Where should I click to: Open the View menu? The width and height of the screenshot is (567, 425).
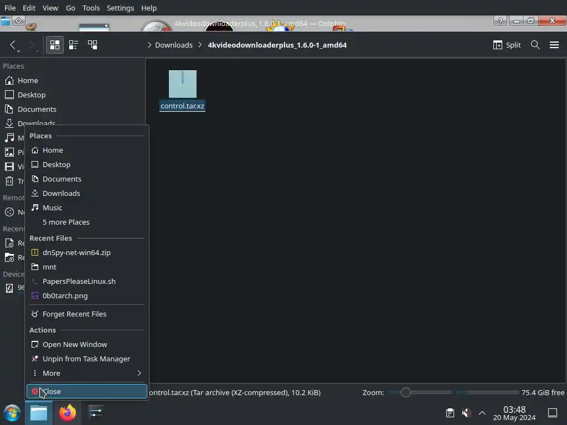50,8
